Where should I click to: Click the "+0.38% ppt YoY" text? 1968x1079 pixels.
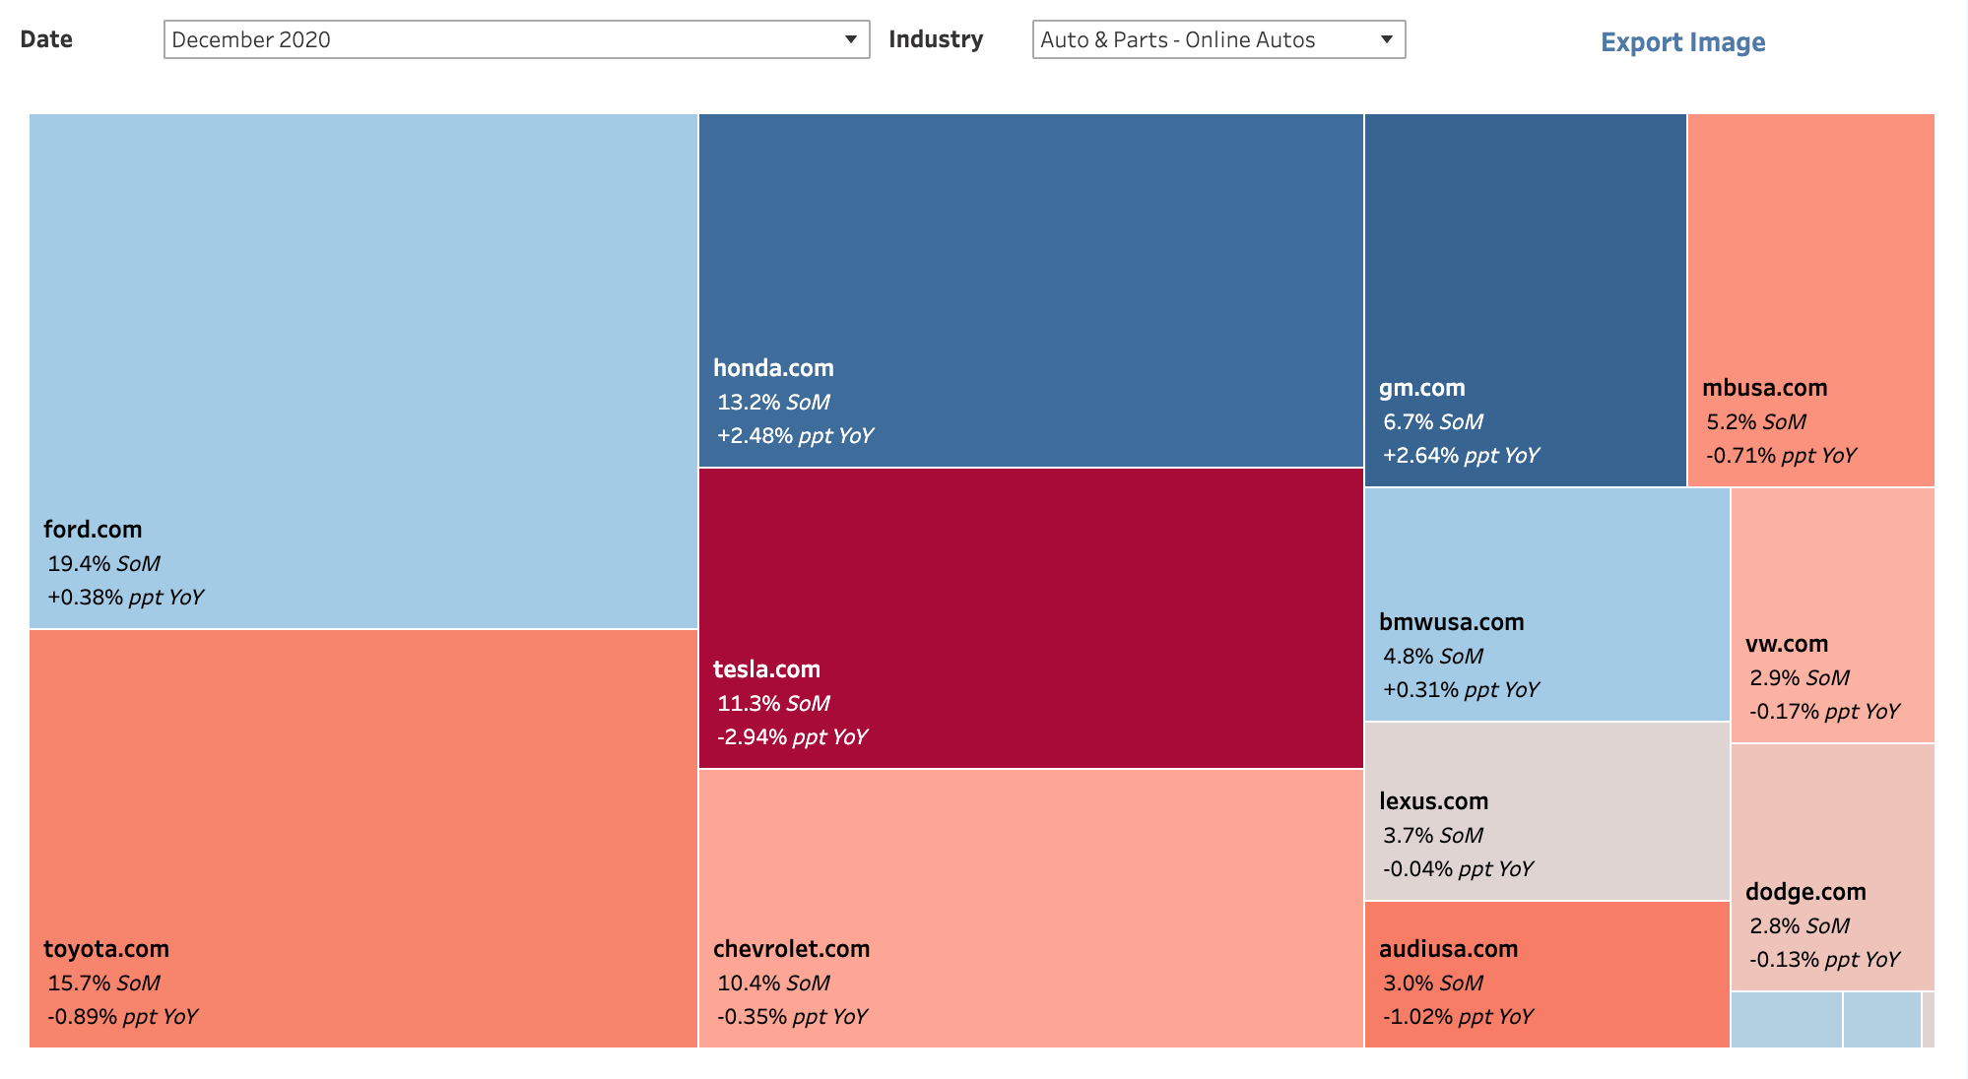click(x=125, y=597)
